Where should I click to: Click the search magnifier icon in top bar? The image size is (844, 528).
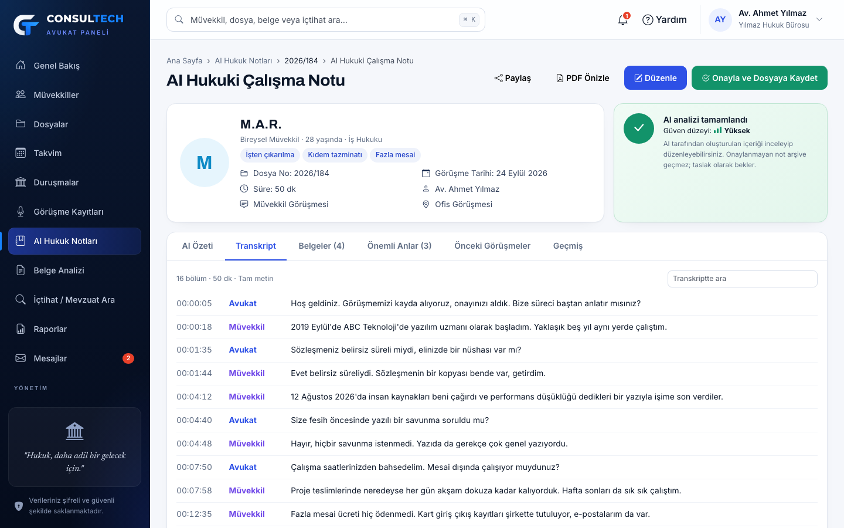[179, 20]
